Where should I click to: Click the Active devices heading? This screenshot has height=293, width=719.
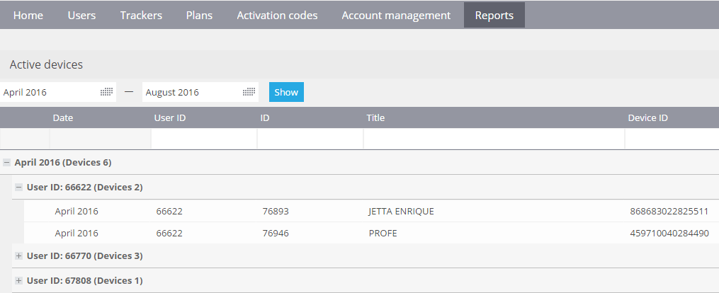click(46, 64)
